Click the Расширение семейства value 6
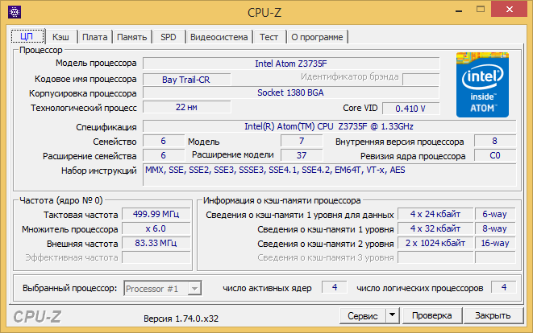The height and width of the screenshot is (333, 533). 164,155
